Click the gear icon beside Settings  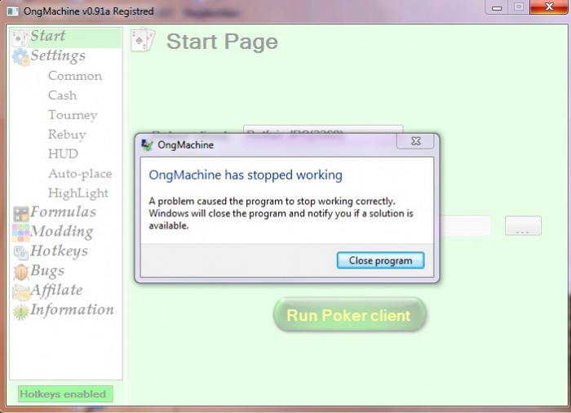pos(20,57)
